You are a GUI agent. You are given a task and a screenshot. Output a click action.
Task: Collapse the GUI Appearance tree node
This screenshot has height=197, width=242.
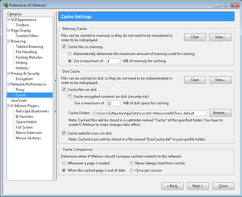click(9, 20)
